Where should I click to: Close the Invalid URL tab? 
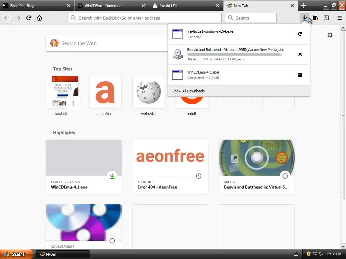(x=218, y=6)
